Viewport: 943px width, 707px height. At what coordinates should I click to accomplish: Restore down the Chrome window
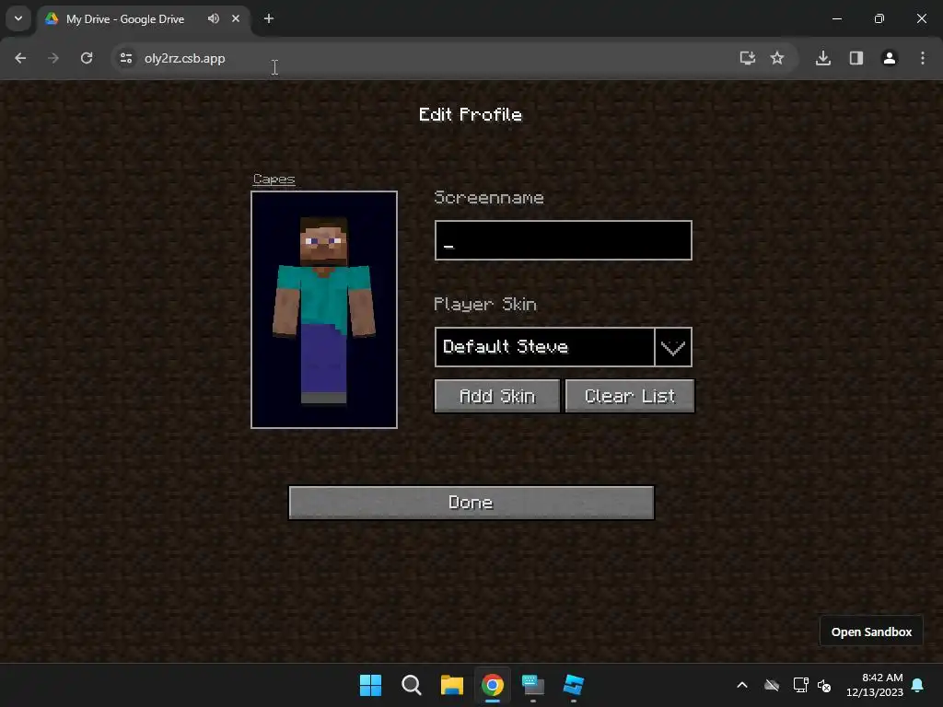(x=879, y=18)
